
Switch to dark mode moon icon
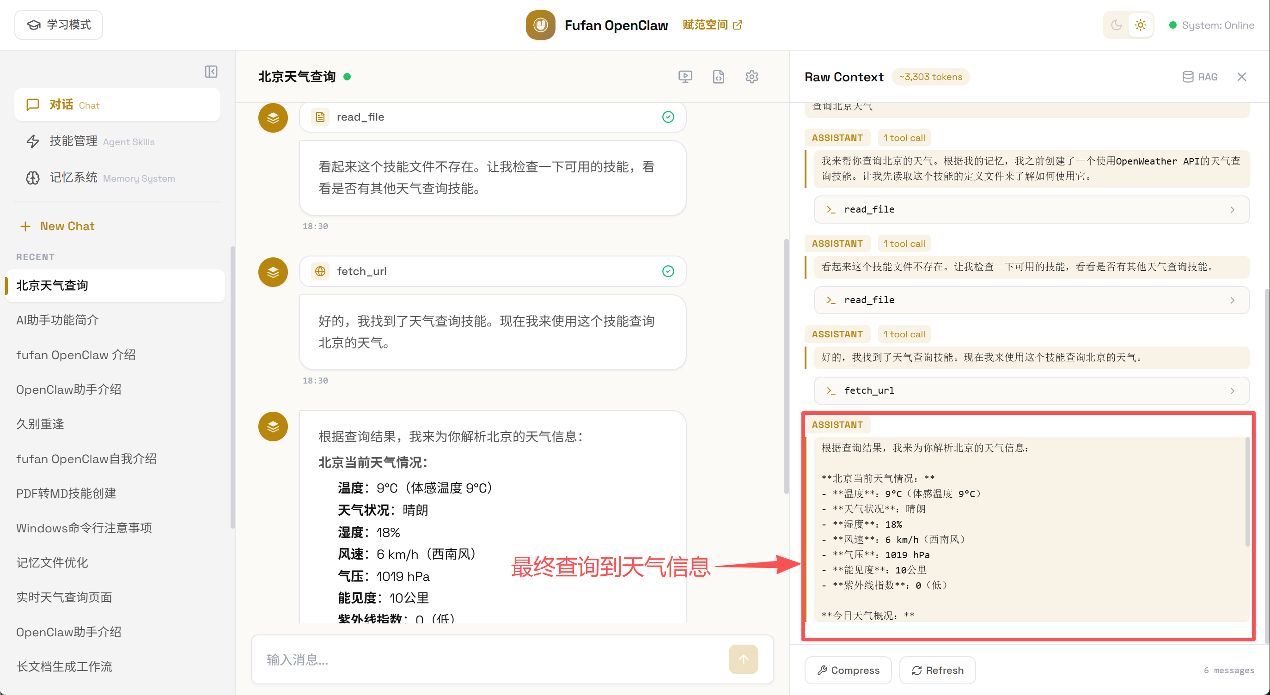point(1116,24)
